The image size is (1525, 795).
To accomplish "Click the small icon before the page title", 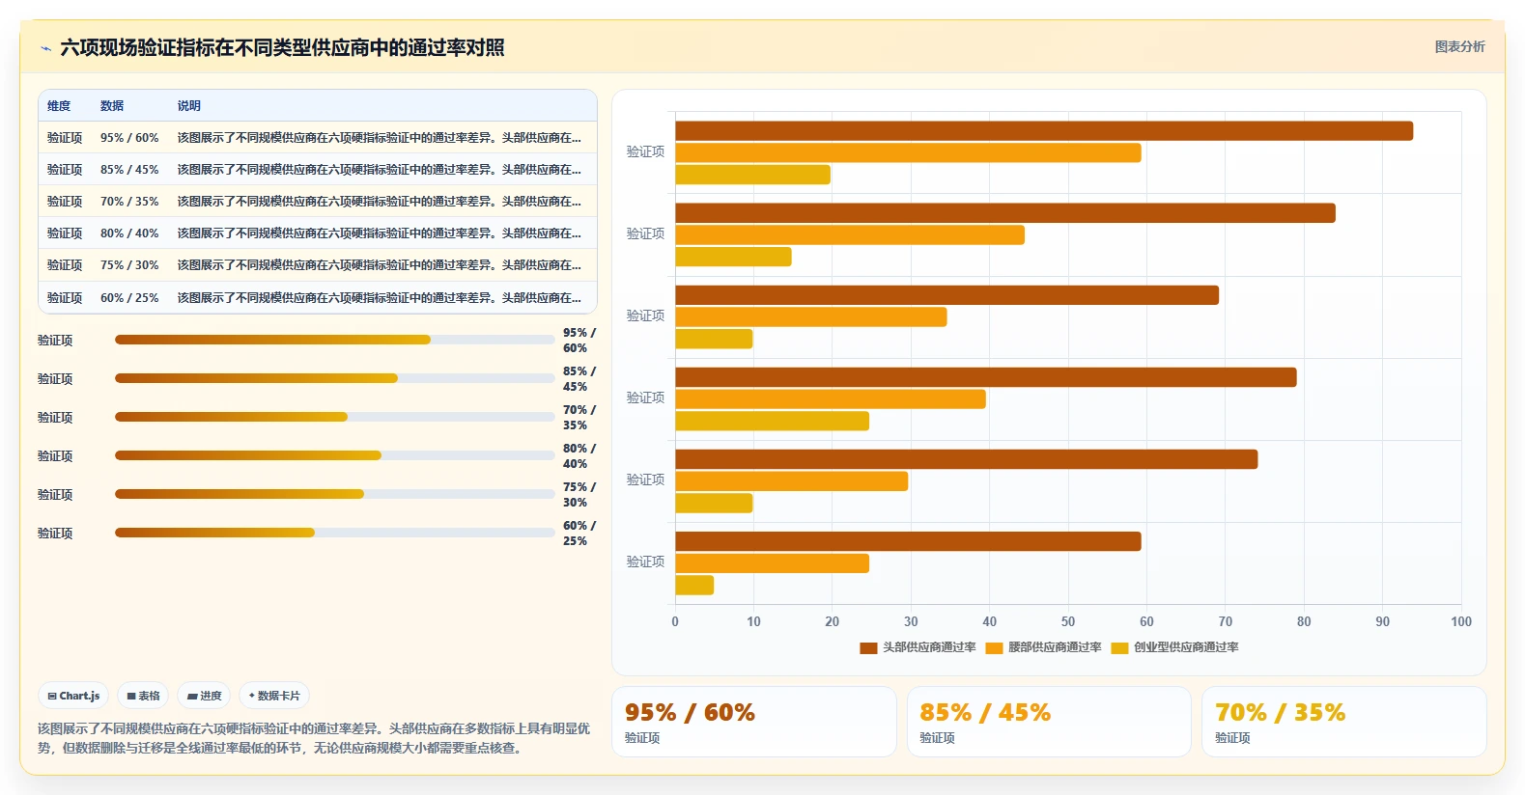I will [x=45, y=48].
